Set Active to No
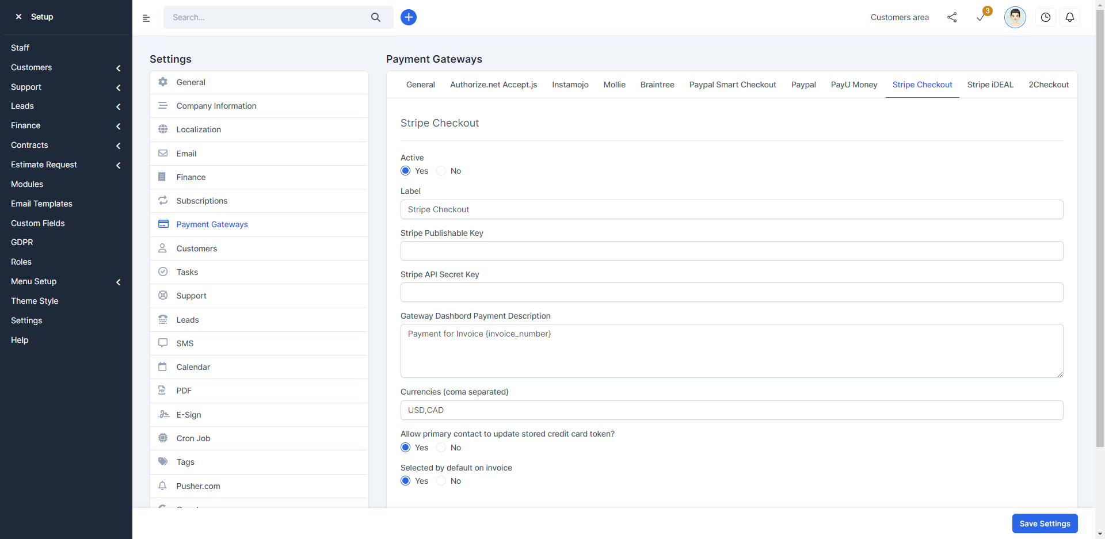Image resolution: width=1105 pixels, height=539 pixels. pos(441,171)
